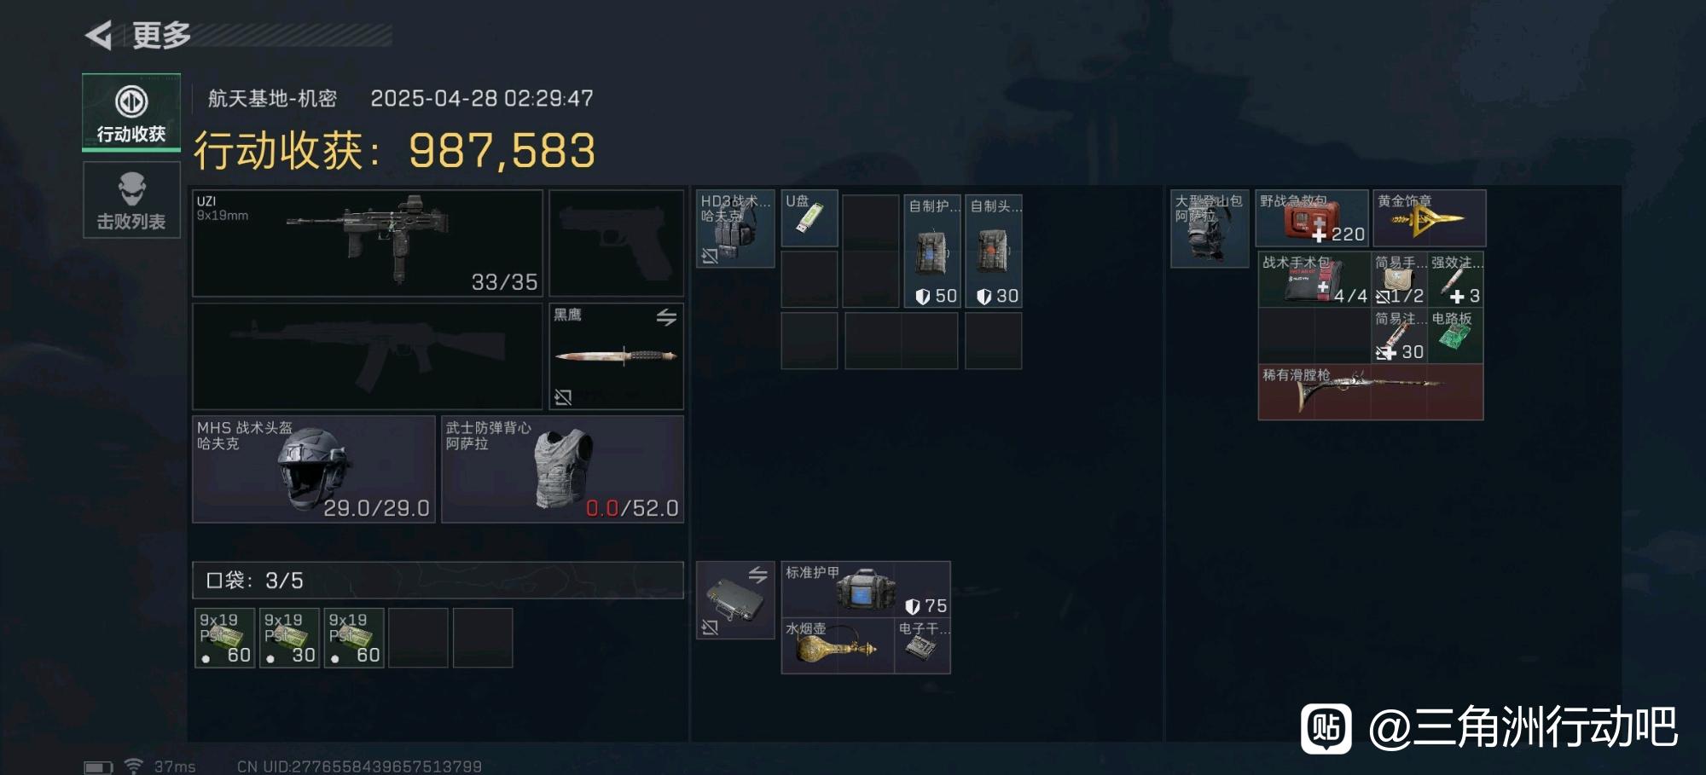Tap swap arrows on the safe case slot
Screen dimensions: 1706x775
tap(757, 575)
